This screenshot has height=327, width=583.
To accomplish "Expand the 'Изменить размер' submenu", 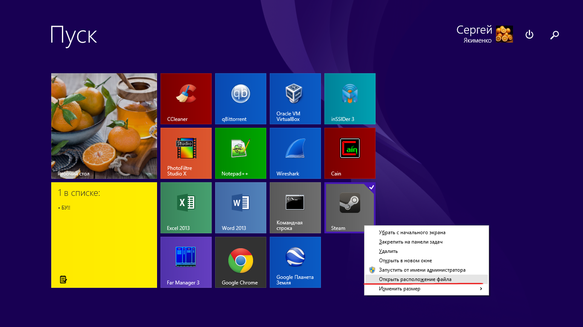I will coord(426,289).
